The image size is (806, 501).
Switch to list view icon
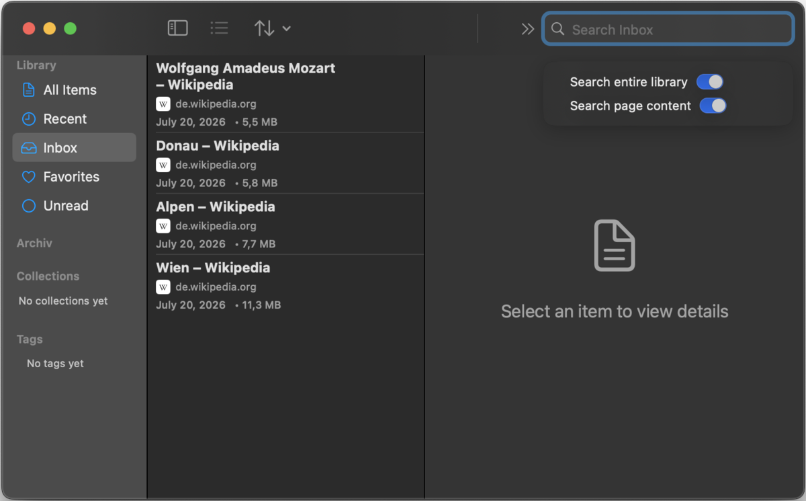click(219, 28)
